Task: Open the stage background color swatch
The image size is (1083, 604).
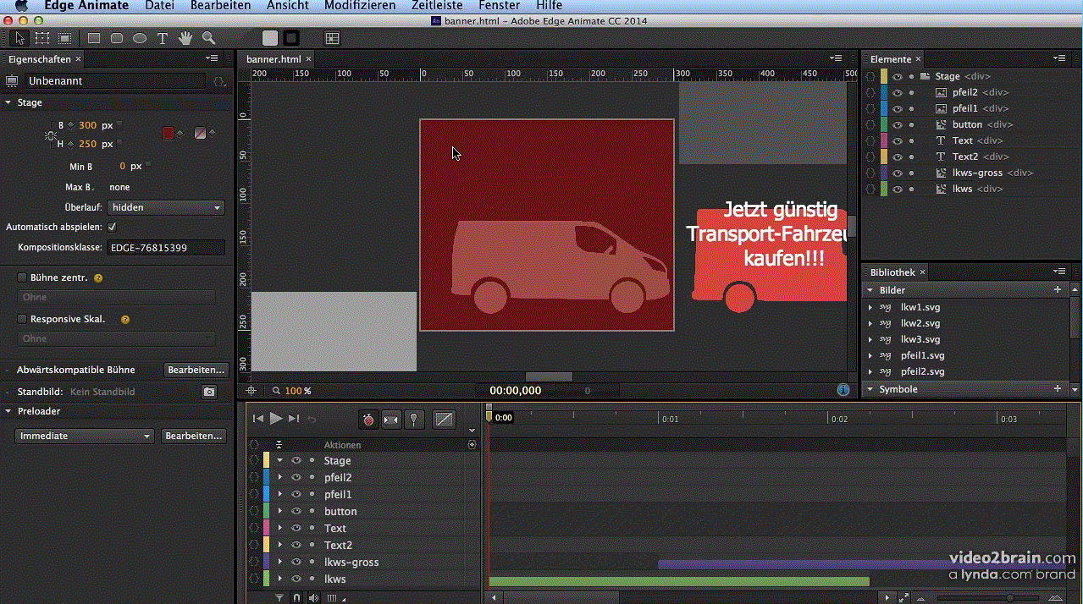Action: 168,133
